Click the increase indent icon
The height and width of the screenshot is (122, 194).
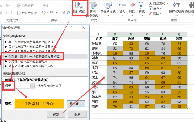click(12, 13)
